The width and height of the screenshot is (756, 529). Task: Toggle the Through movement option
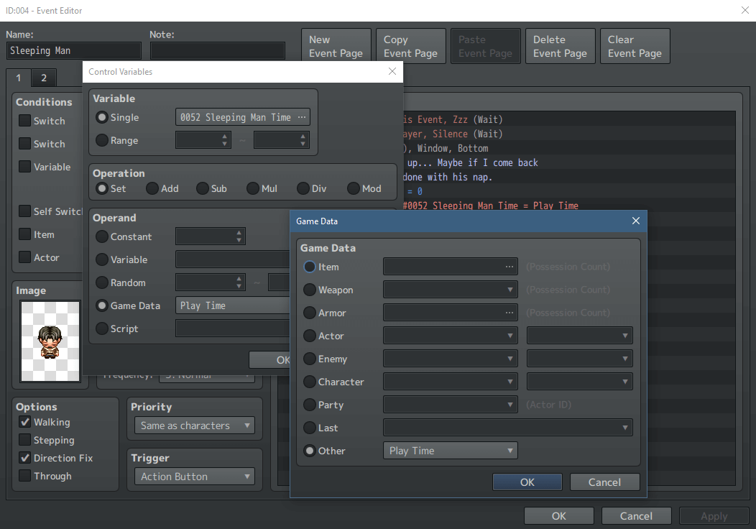[x=24, y=476]
